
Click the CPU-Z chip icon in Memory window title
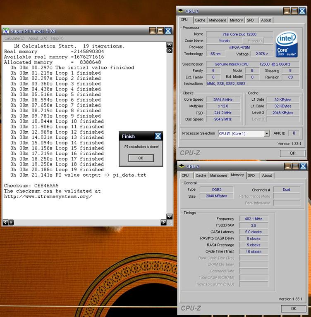pyautogui.click(x=182, y=166)
